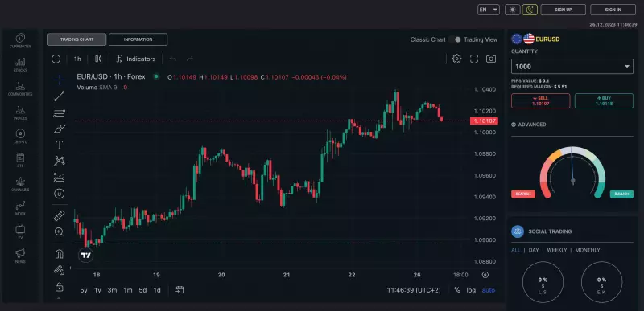Select the zoom in tool

(x=59, y=231)
